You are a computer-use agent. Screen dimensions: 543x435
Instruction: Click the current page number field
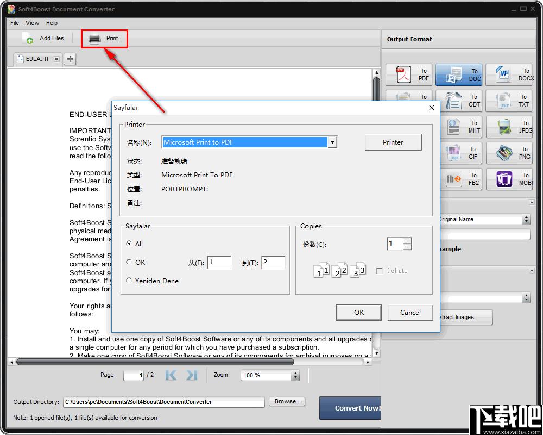(134, 375)
